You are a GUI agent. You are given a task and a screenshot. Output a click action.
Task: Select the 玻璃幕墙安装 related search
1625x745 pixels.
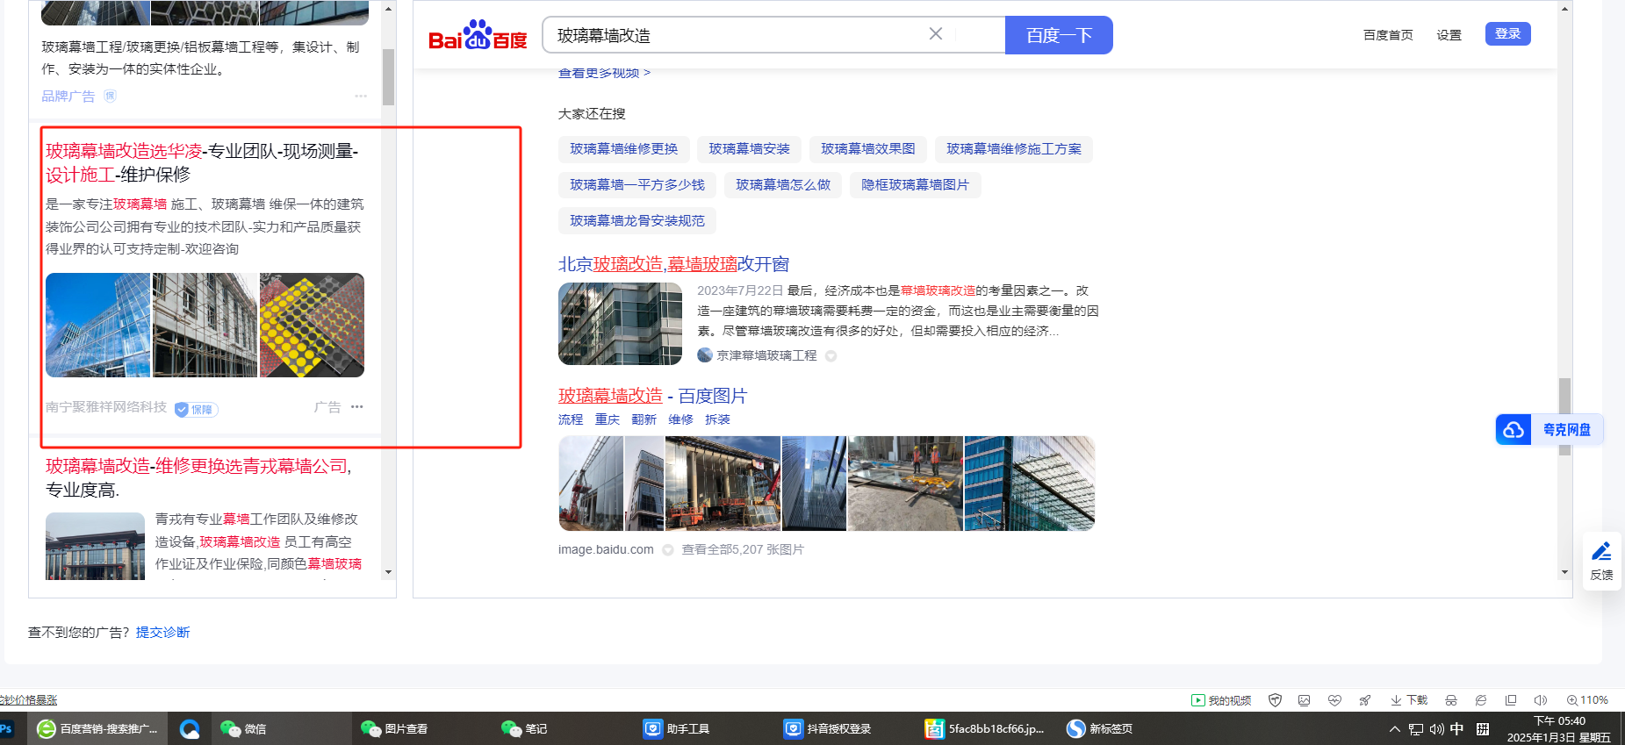(749, 149)
